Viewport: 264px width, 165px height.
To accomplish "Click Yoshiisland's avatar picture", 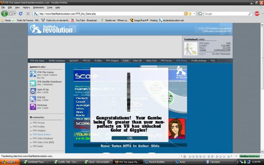I will pyautogui.click(x=190, y=49).
